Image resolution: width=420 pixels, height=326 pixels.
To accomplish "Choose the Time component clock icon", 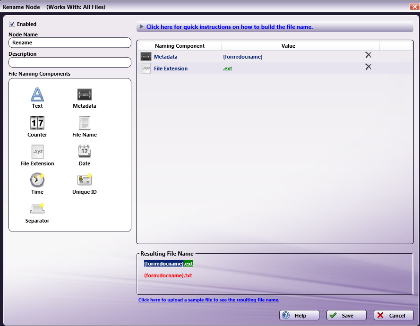I will [x=37, y=180].
